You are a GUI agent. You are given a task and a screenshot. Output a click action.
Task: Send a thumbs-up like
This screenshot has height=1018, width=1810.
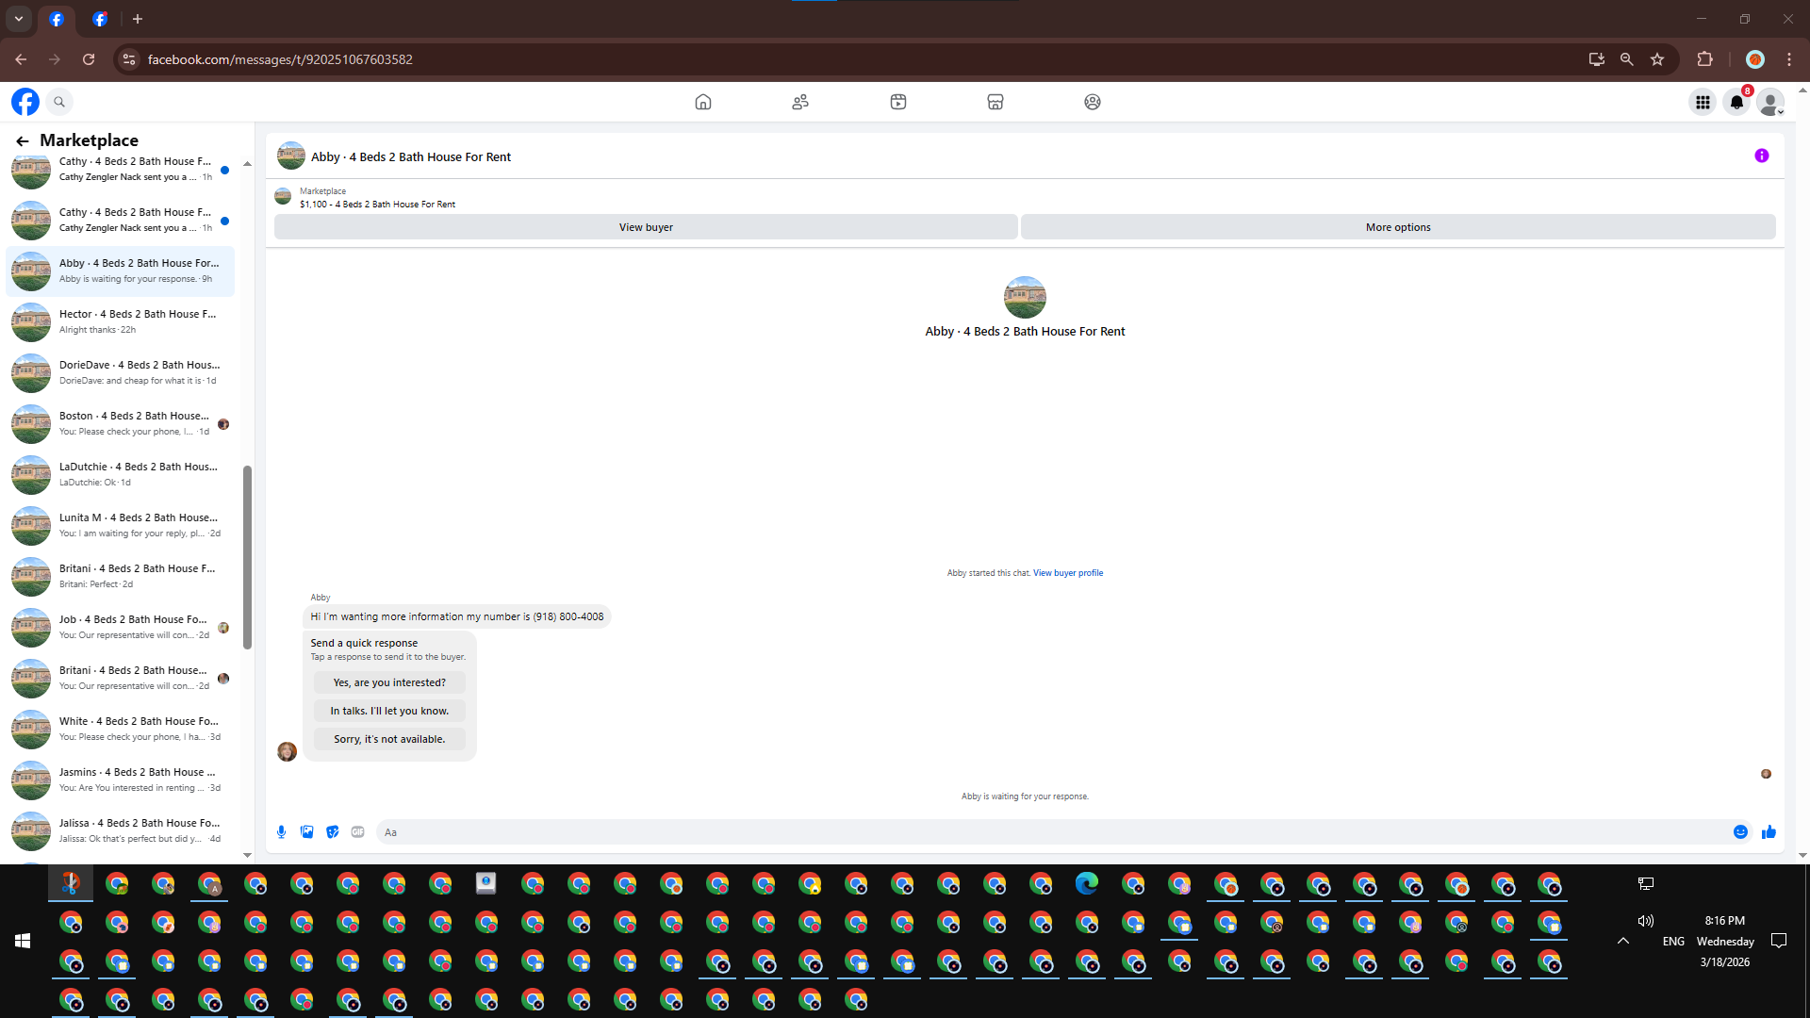click(x=1769, y=831)
